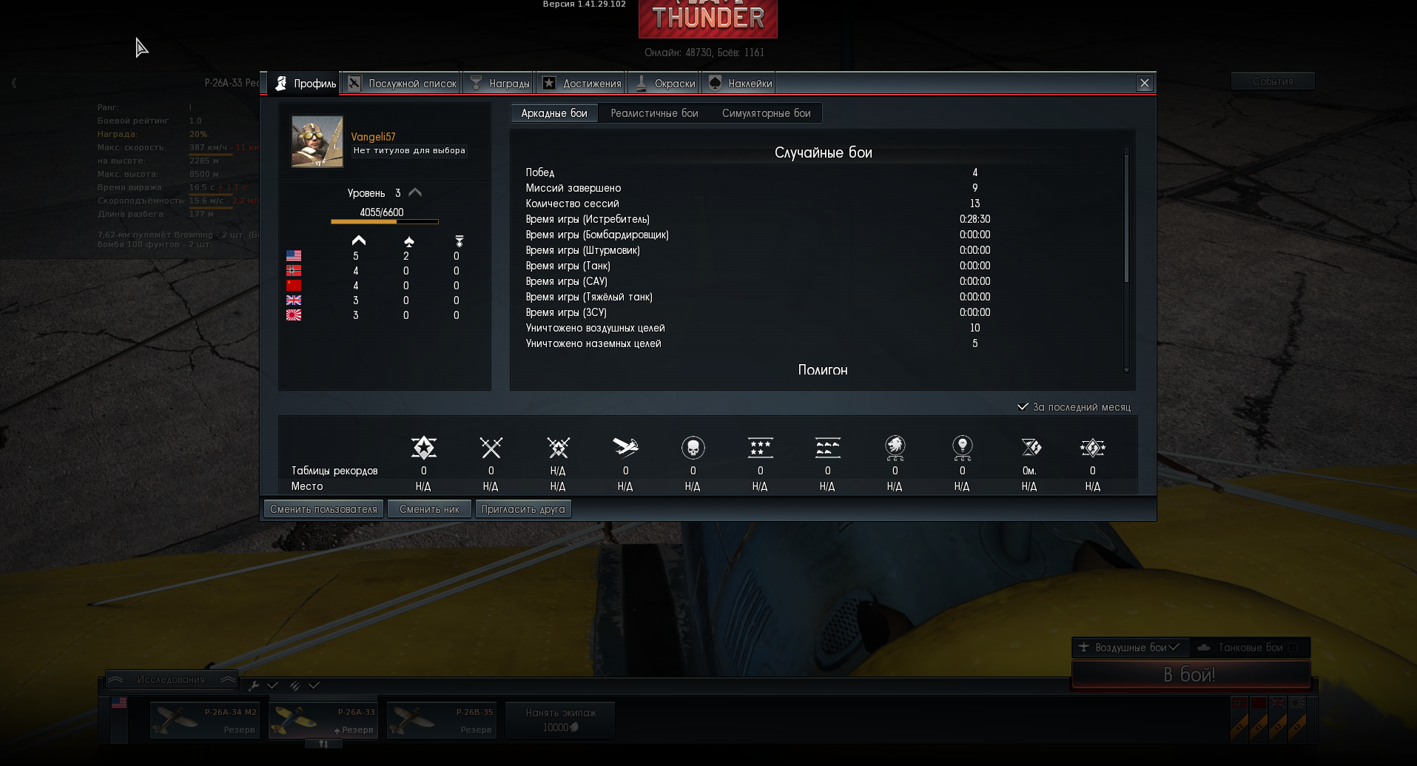Click the 'Нанять экипаж' hire crew button
1417x766 pixels.
coord(560,719)
